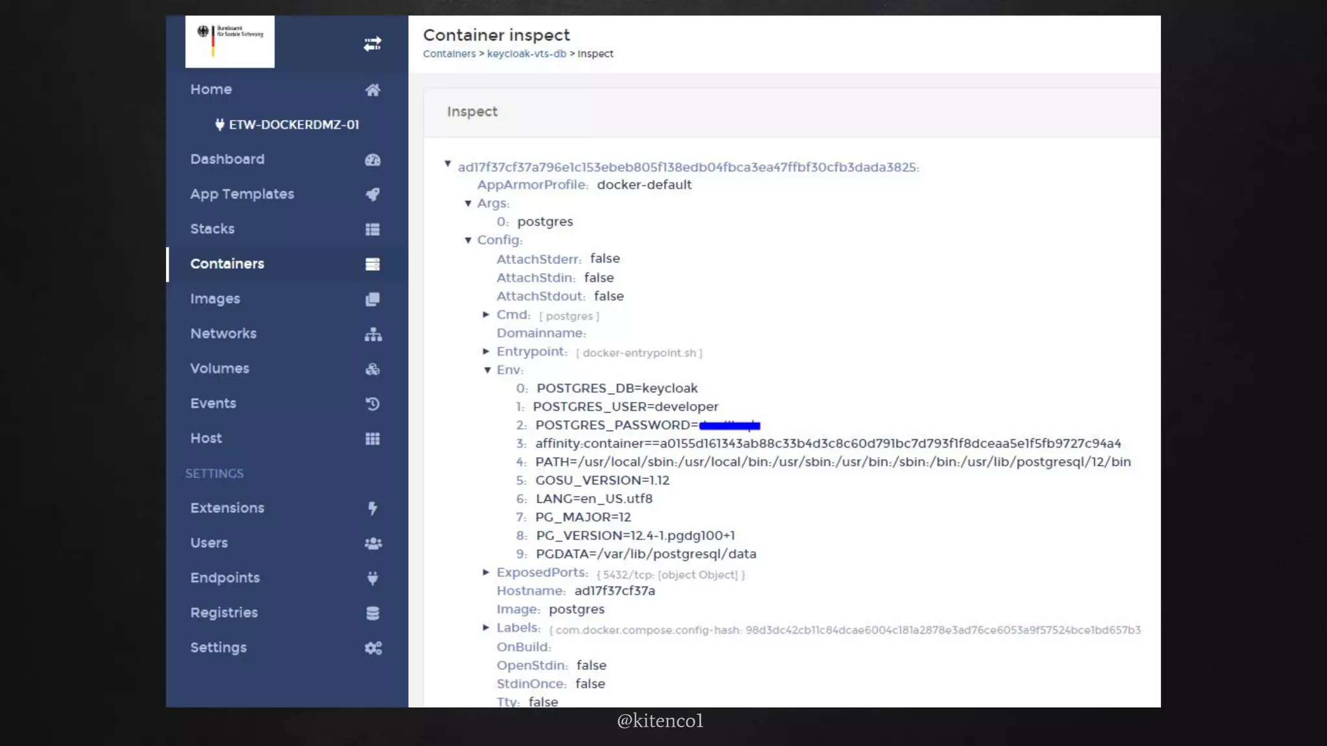Collapse the Config section arrow
This screenshot has width=1327, height=746.
point(468,240)
